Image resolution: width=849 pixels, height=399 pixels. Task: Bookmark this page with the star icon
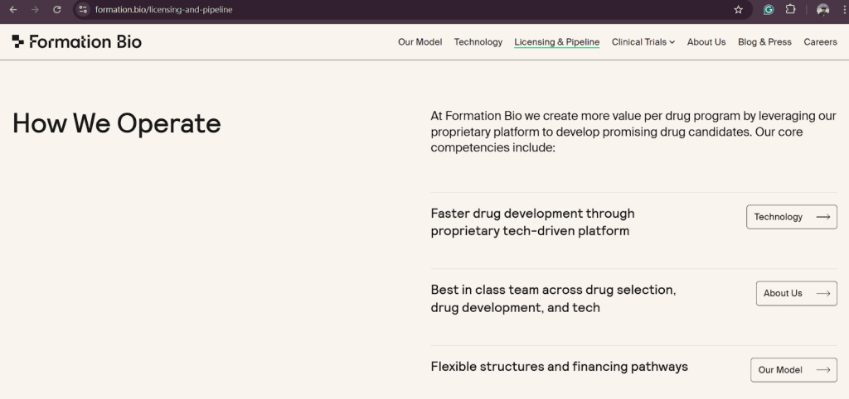(738, 10)
